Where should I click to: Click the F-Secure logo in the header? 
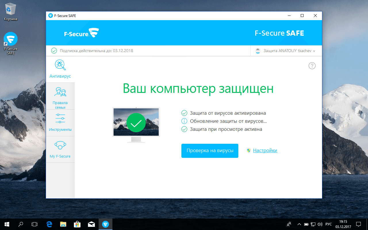[81, 33]
